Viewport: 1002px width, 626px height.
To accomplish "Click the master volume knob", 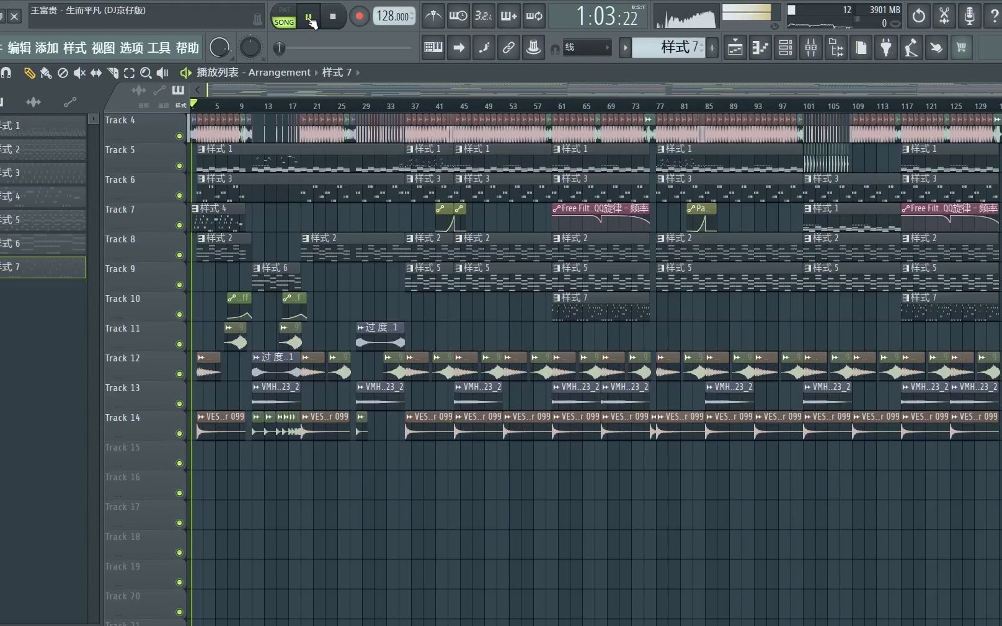I will coord(219,48).
